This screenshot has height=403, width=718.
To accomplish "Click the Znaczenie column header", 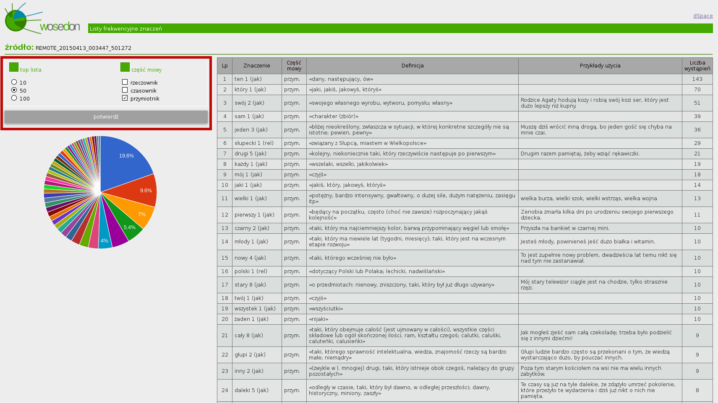I will (257, 66).
